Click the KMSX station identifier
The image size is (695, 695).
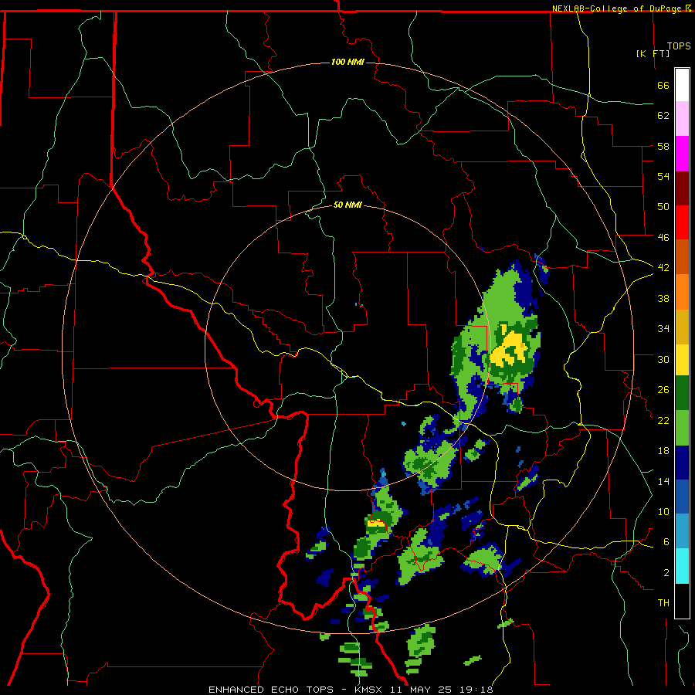pyautogui.click(x=370, y=690)
